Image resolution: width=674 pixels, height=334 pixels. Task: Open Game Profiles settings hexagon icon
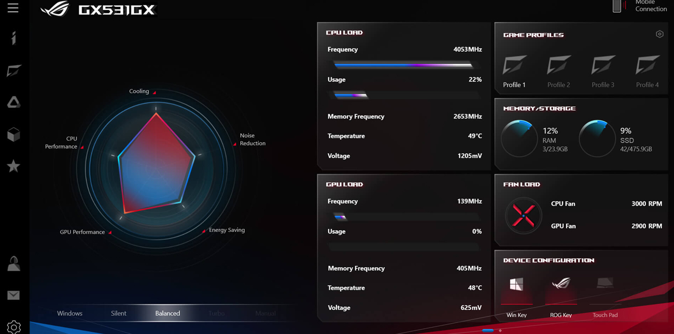659,34
